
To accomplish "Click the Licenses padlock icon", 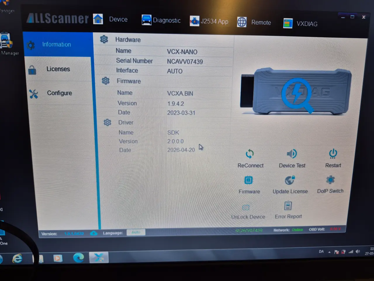I will click(32, 70).
